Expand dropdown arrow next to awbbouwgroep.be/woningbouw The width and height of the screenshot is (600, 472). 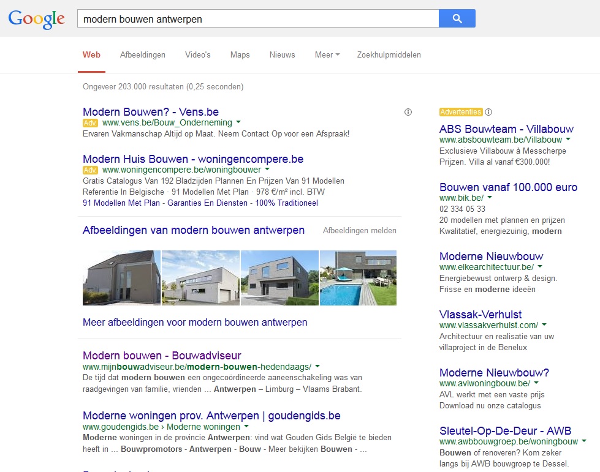pyautogui.click(x=584, y=441)
